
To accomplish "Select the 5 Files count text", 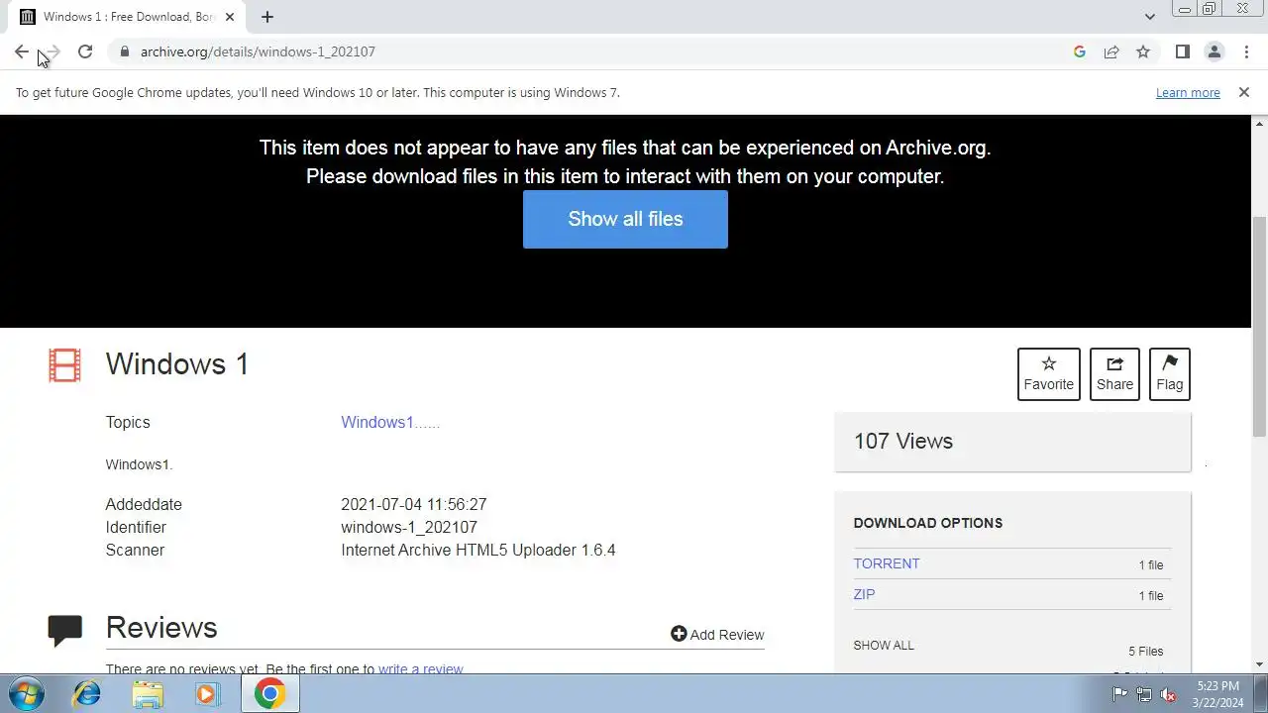I will 1146,652.
